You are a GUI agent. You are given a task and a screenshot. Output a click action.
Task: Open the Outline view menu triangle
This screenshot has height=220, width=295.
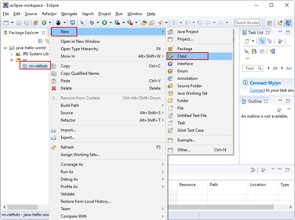pos(289,109)
